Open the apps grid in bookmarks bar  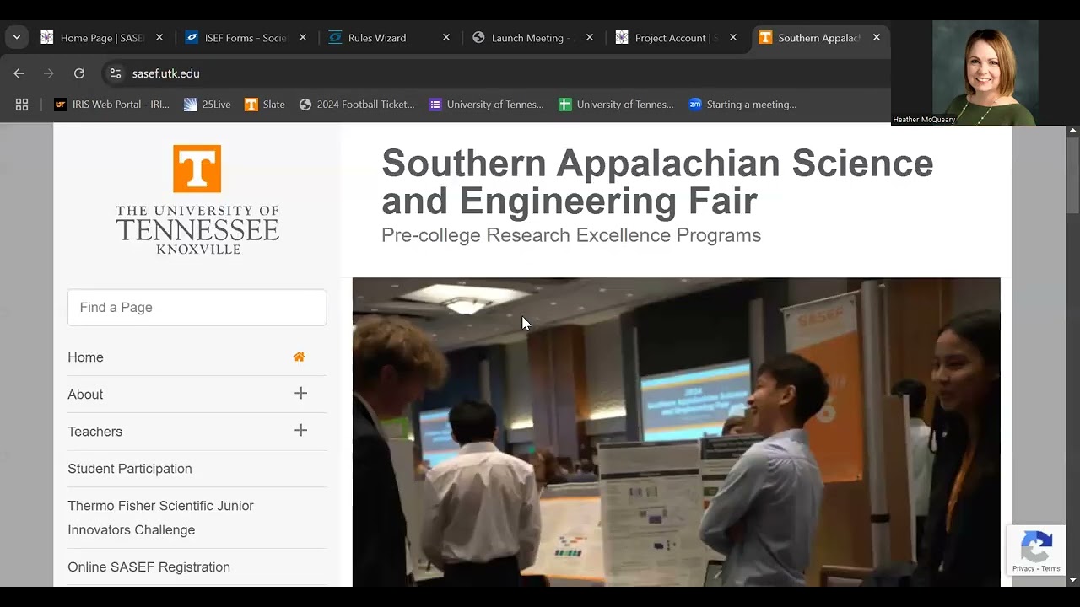pyautogui.click(x=22, y=105)
